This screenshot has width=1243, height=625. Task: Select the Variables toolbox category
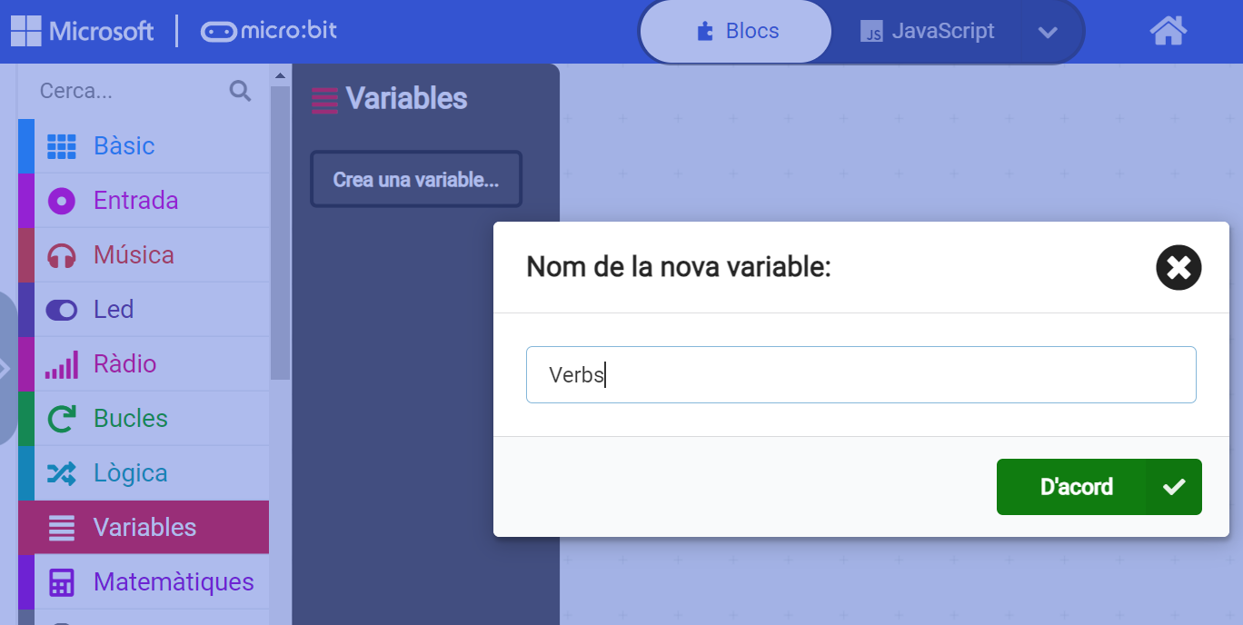(144, 528)
